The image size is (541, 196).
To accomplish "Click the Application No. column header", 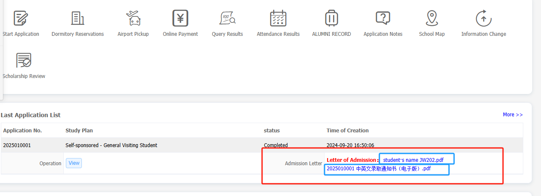I will (22, 131).
